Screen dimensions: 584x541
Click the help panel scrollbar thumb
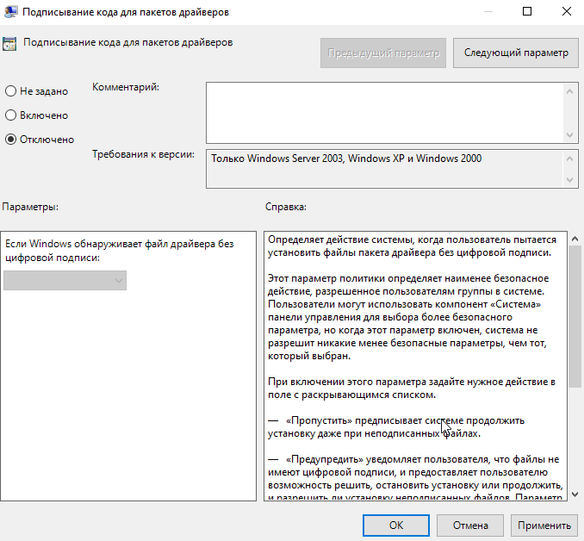tap(575, 317)
